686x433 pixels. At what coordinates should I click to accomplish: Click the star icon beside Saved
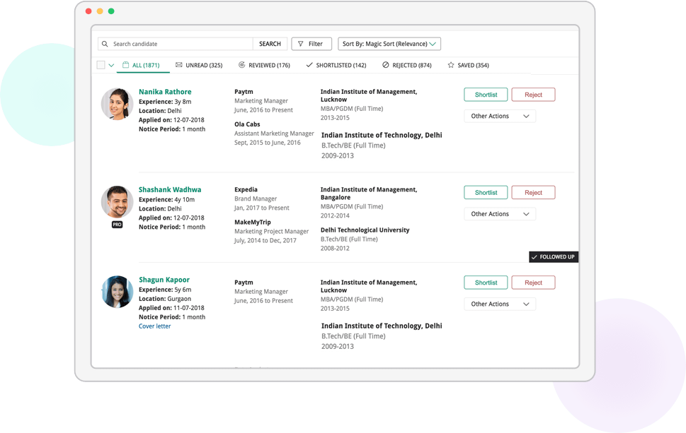click(451, 65)
